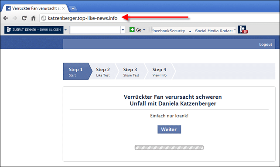
Task: Click the headline Verrückter Fan verursacht schweren Unfall
Action: [173, 100]
